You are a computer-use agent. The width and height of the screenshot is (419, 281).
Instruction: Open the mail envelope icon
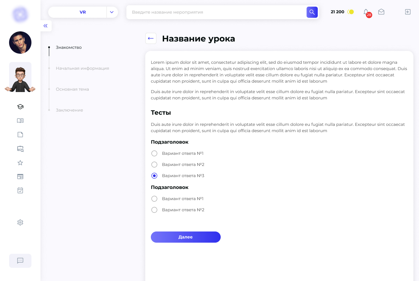[x=381, y=12]
